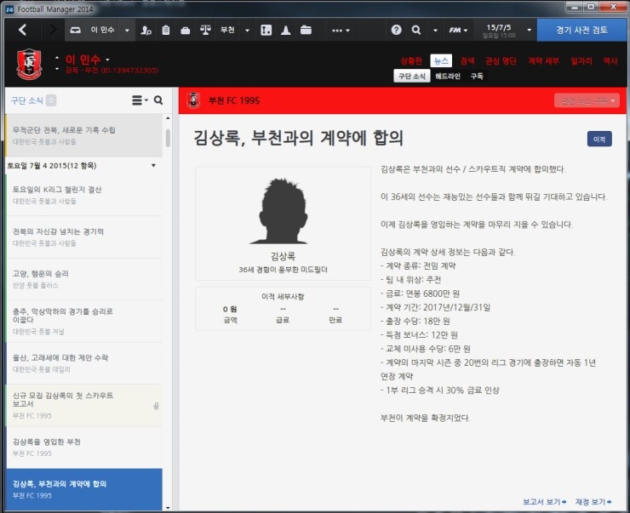
Task: Collapse the 토요일 7월 4 2015 group
Action: [153, 165]
